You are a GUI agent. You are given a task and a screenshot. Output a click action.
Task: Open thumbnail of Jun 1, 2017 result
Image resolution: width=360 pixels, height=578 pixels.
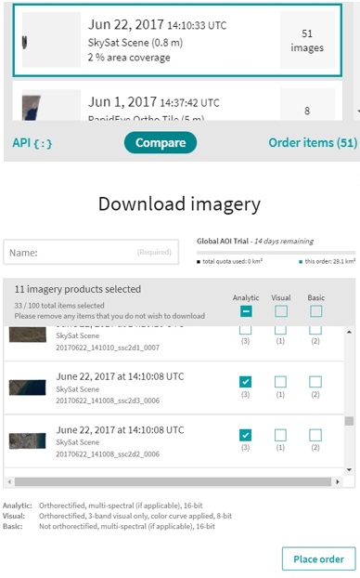[x=51, y=105]
